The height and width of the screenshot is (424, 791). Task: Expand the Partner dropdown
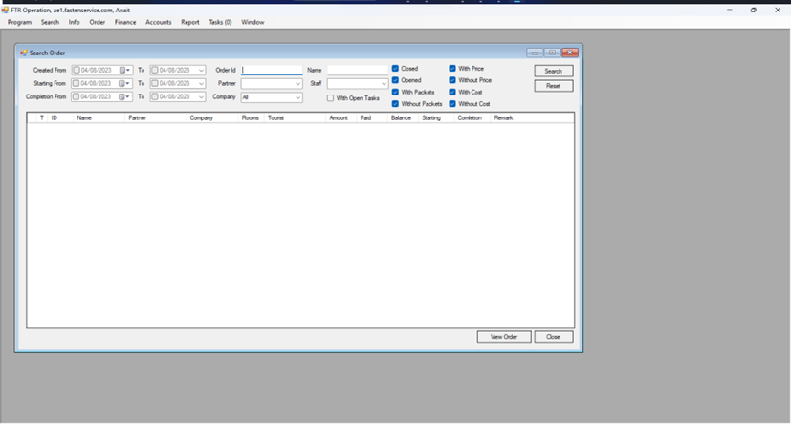coord(297,84)
